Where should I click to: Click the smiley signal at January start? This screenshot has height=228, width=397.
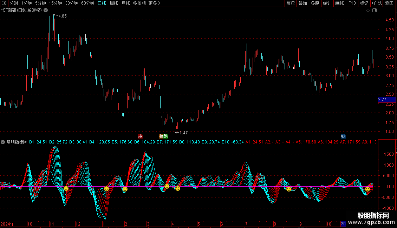[x=106, y=189]
